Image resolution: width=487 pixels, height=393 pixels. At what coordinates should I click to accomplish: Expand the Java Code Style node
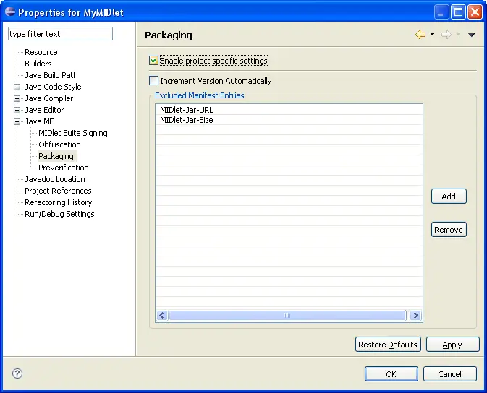click(x=17, y=87)
